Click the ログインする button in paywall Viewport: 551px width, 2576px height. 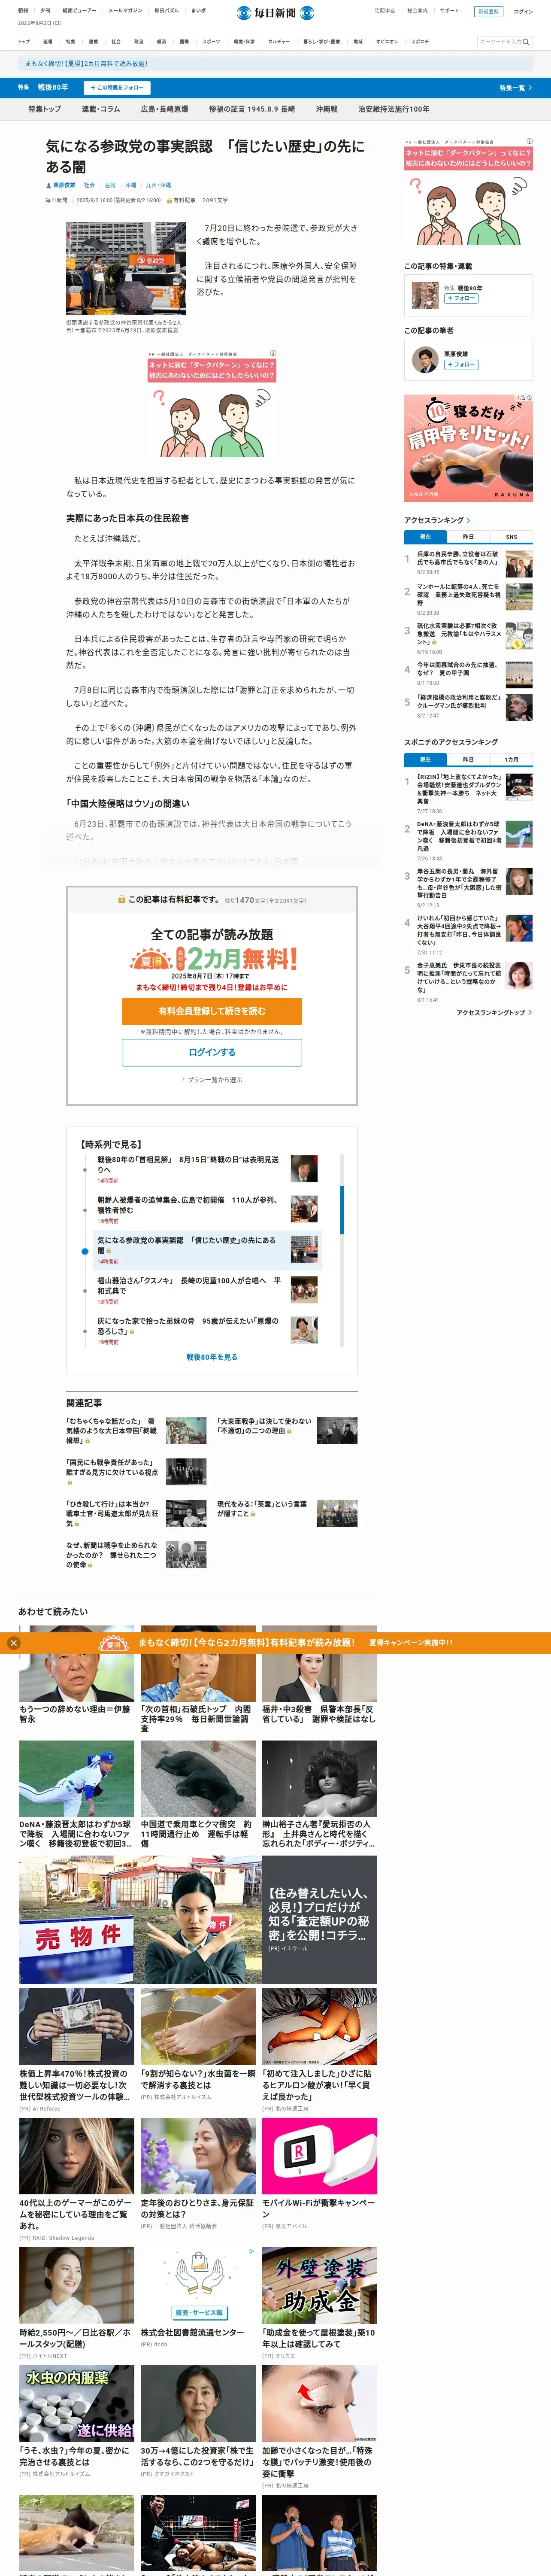212,1052
